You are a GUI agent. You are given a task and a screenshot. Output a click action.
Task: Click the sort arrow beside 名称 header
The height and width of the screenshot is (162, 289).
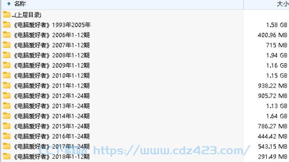pos(9,4)
